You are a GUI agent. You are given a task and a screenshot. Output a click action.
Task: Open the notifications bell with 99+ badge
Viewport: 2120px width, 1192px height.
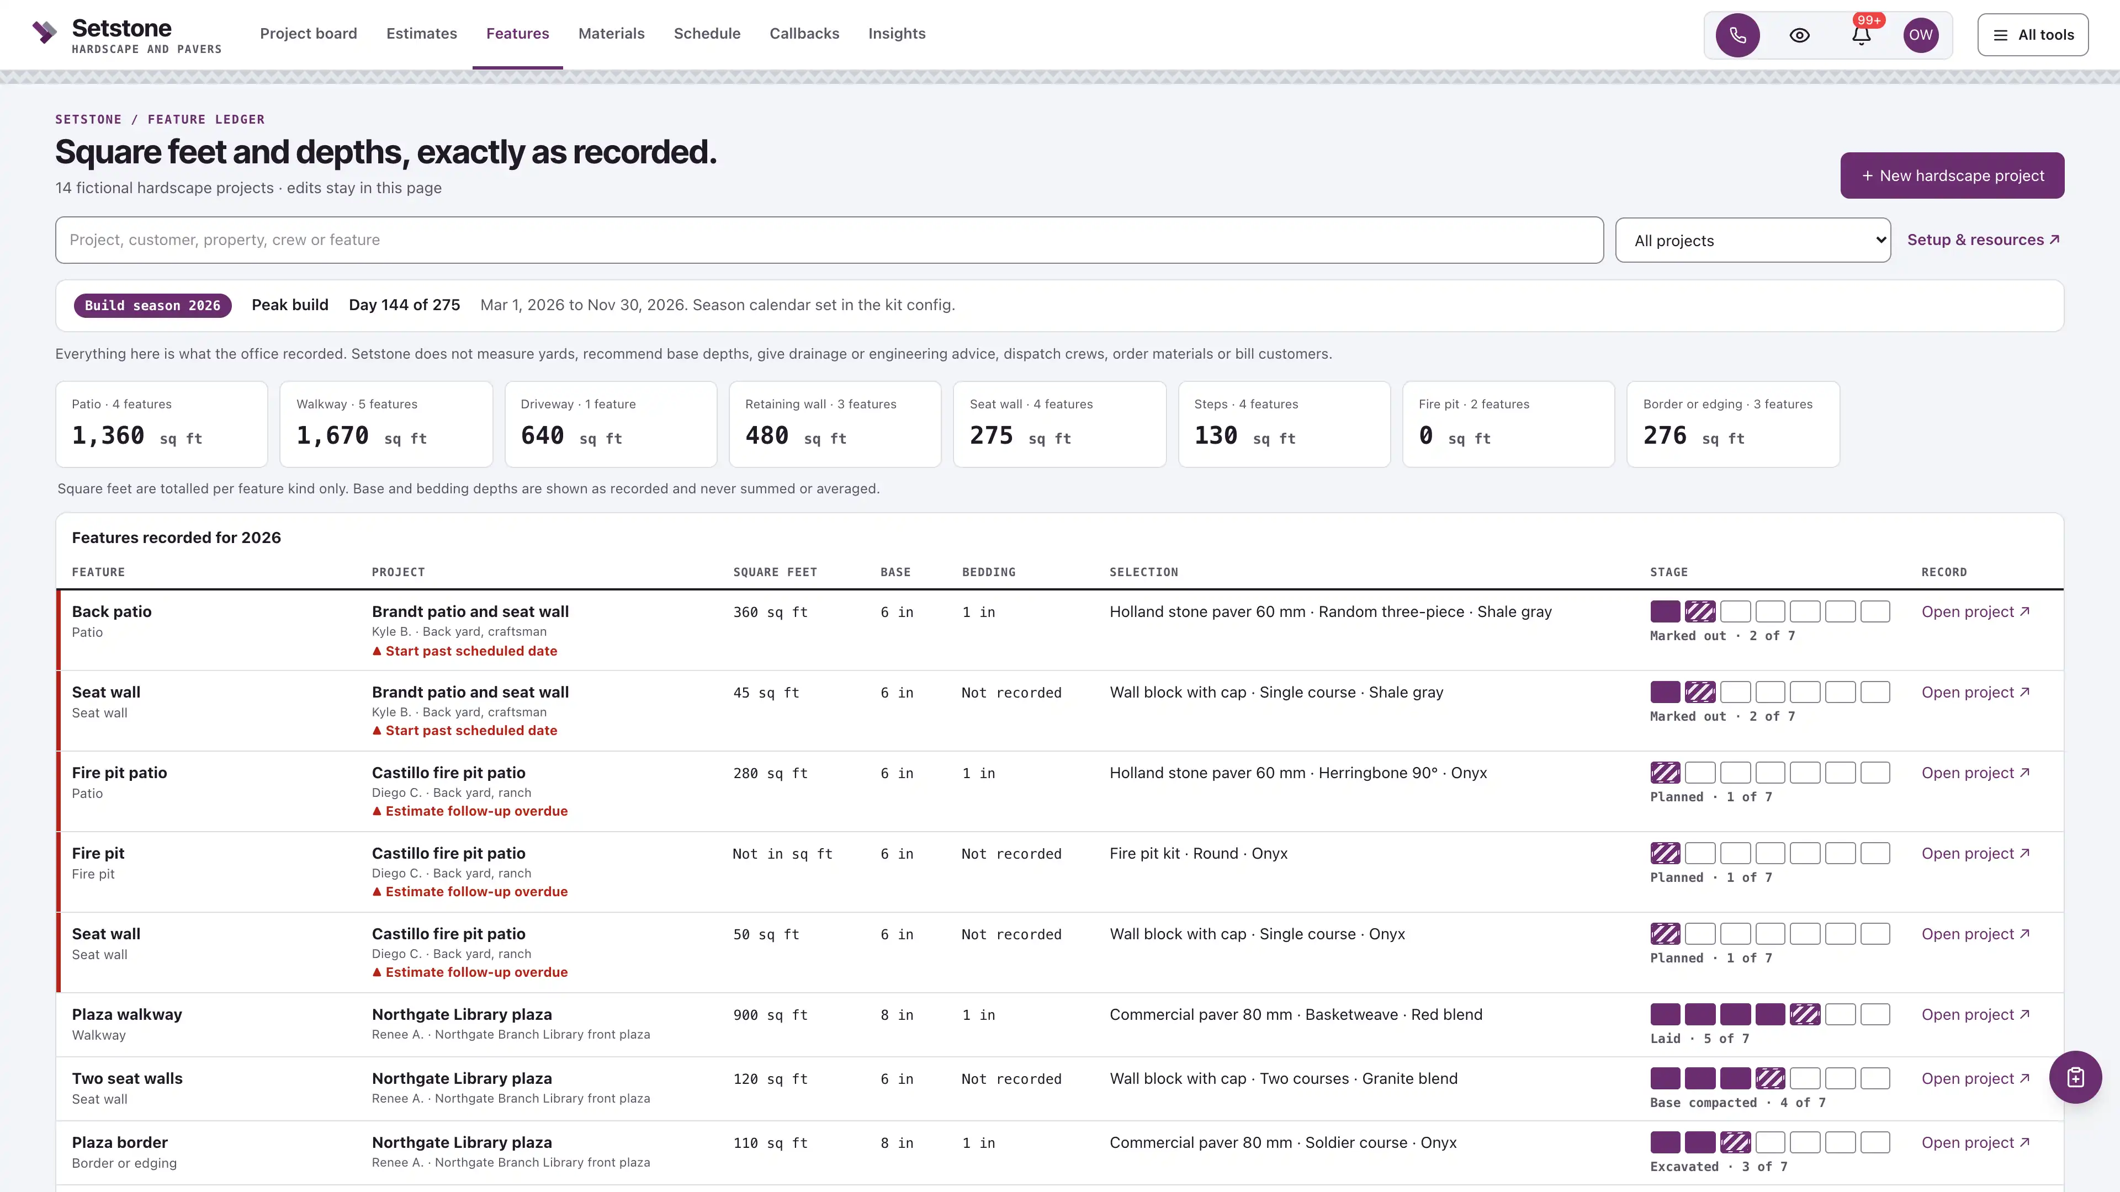1862,35
